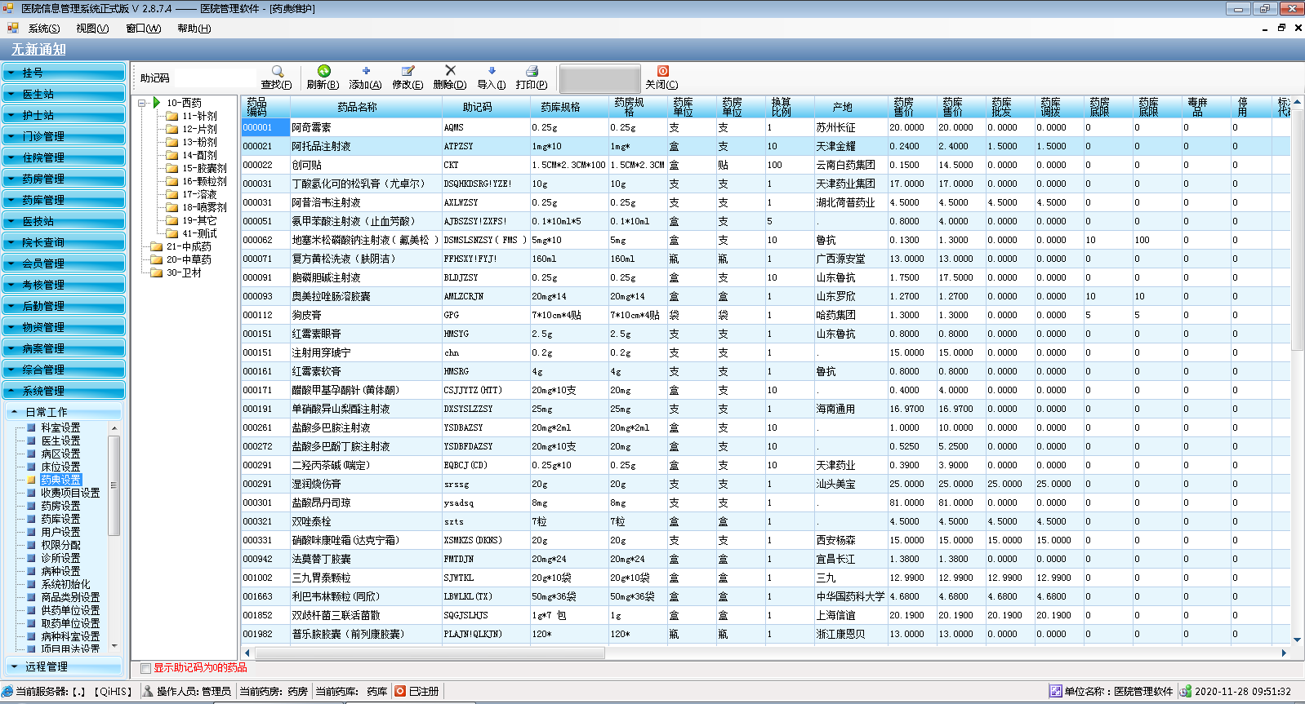
Task: Open the 帮助(H) menu
Action: click(x=194, y=29)
